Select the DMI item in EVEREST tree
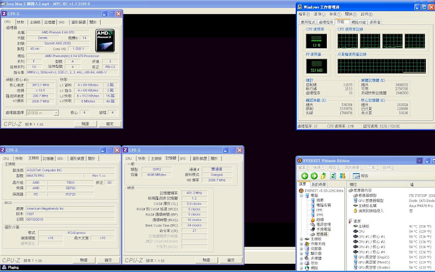 click(316, 210)
